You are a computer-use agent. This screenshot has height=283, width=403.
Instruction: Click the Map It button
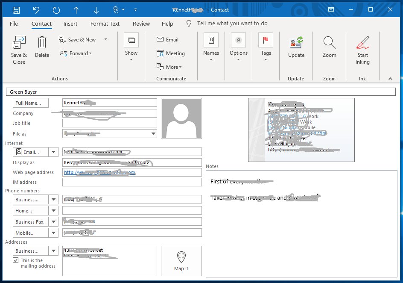coord(181,261)
